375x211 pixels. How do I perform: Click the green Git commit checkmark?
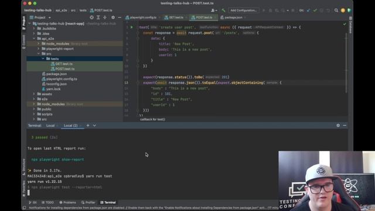pos(315,11)
